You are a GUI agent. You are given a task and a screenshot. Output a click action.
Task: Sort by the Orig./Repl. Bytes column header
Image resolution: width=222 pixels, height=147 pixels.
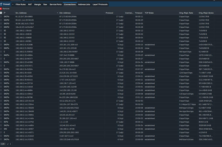(206, 13)
